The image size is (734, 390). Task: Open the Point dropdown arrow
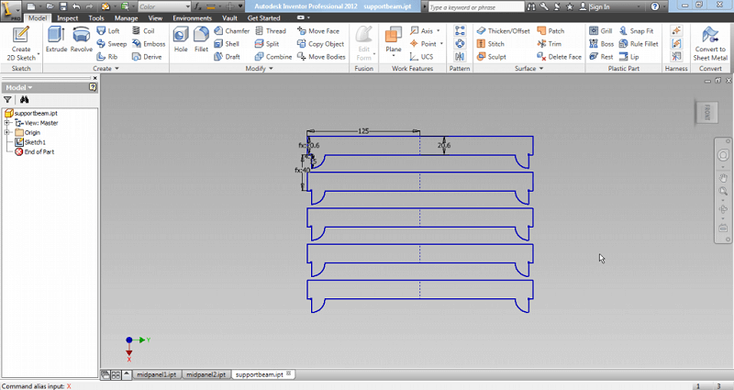(x=441, y=44)
